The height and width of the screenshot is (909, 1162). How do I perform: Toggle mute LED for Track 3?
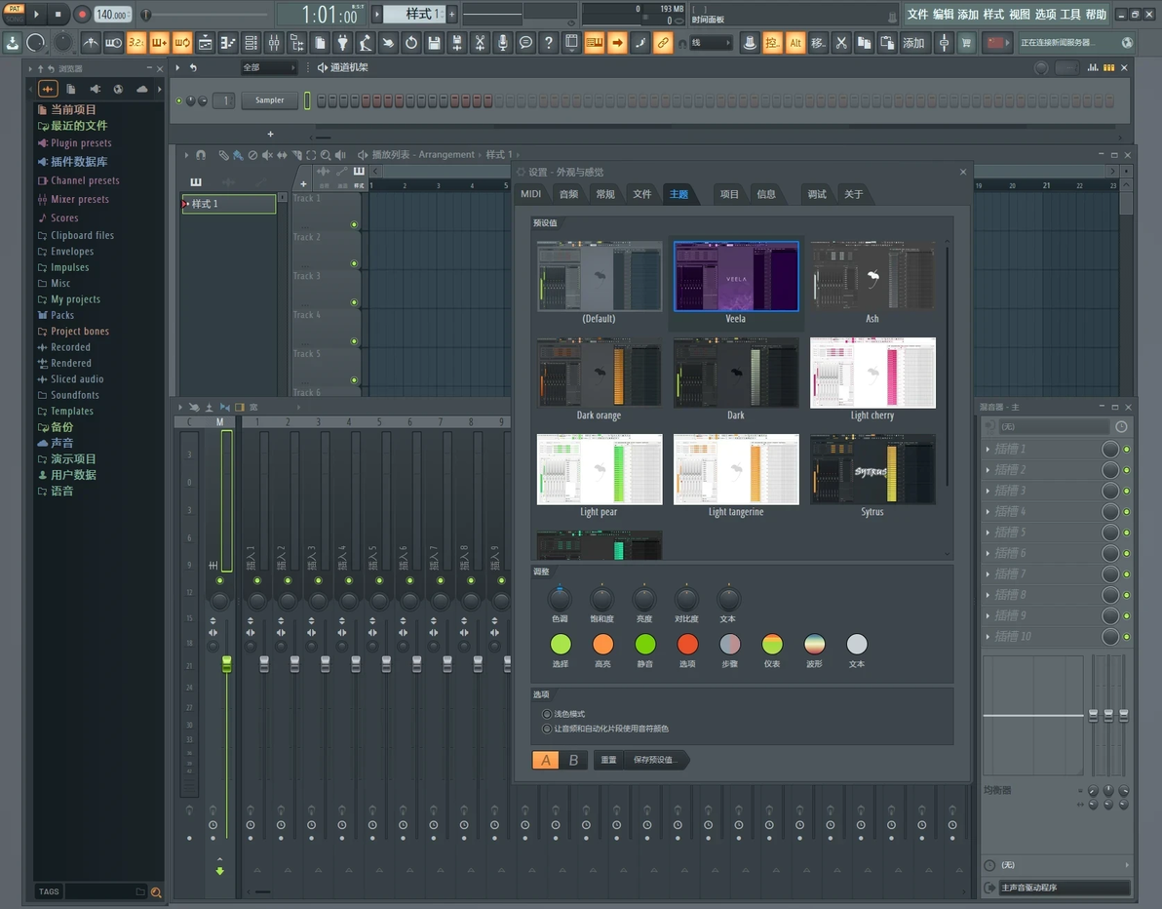click(x=354, y=302)
